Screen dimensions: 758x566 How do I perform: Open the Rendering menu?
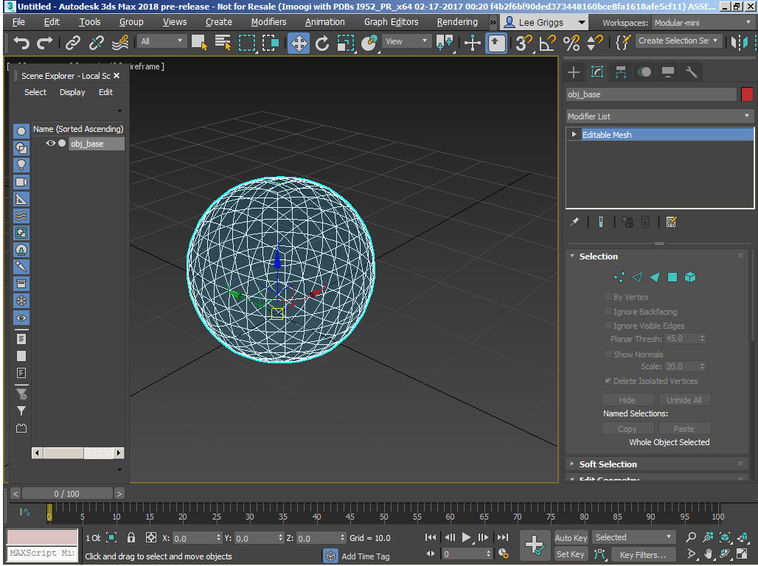click(456, 21)
